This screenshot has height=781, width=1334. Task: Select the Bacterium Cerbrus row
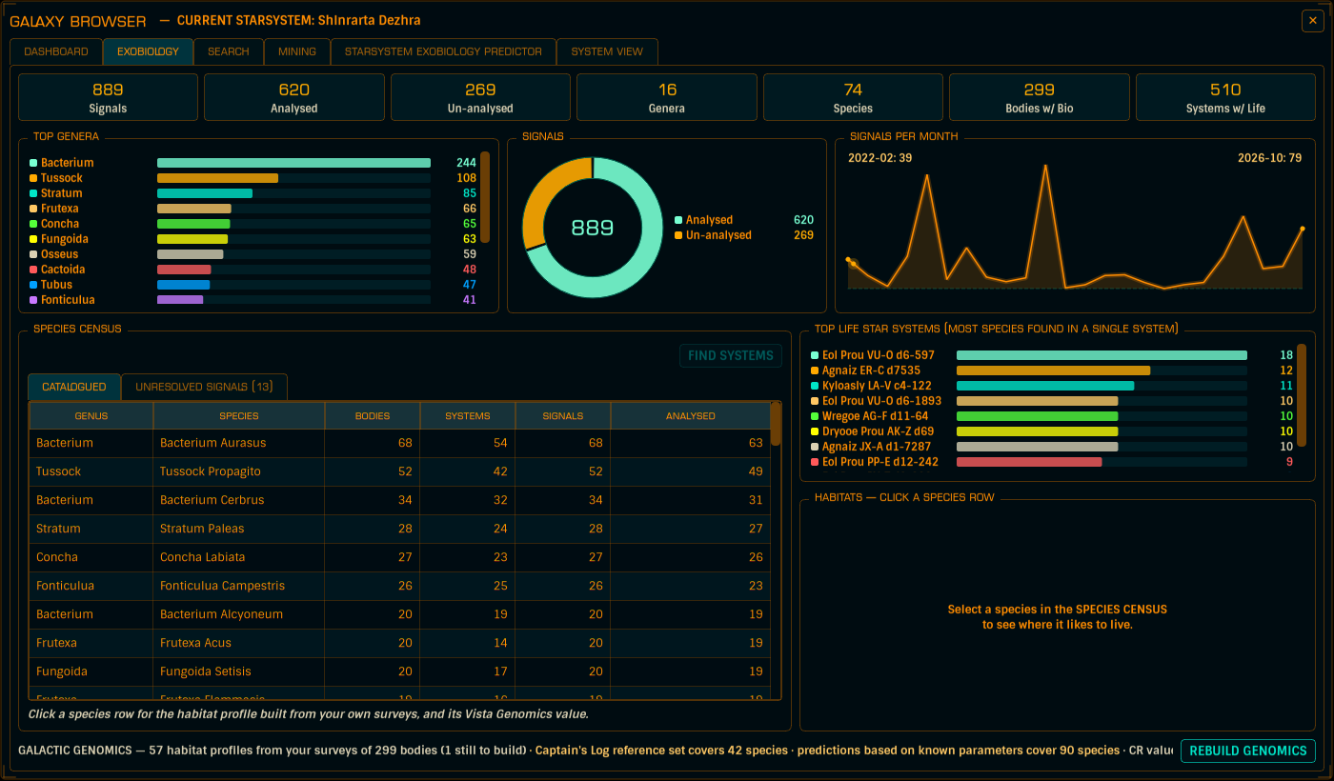[x=400, y=500]
